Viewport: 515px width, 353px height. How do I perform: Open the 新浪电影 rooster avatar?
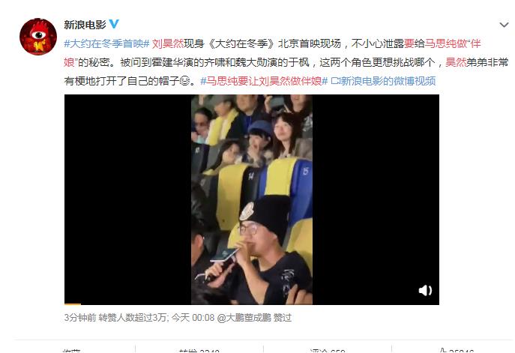38,37
